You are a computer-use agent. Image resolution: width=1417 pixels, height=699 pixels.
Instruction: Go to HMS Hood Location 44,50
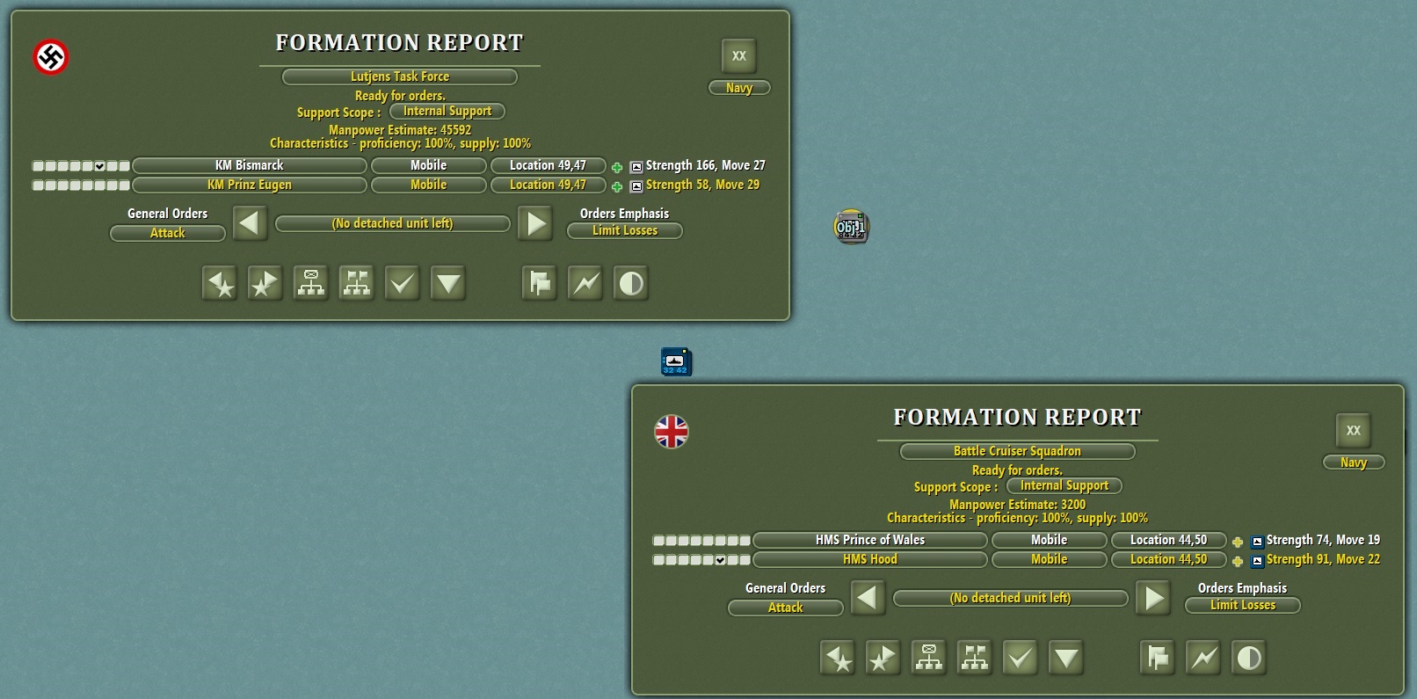tap(1169, 559)
